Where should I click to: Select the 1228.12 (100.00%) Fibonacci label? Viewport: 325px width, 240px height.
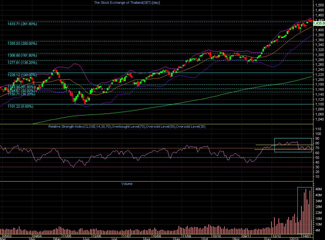click(22, 75)
